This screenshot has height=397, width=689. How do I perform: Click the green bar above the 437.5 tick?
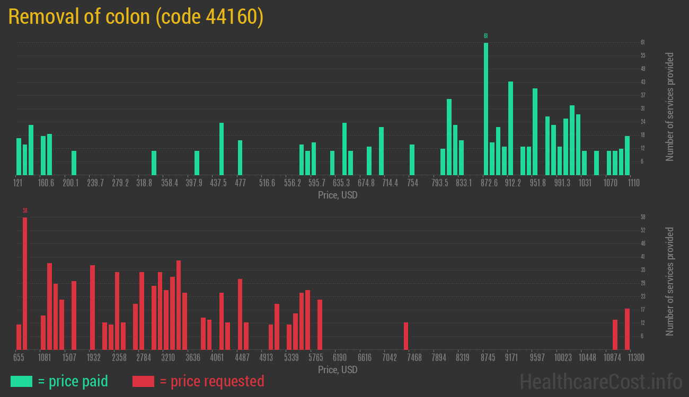[222, 149]
